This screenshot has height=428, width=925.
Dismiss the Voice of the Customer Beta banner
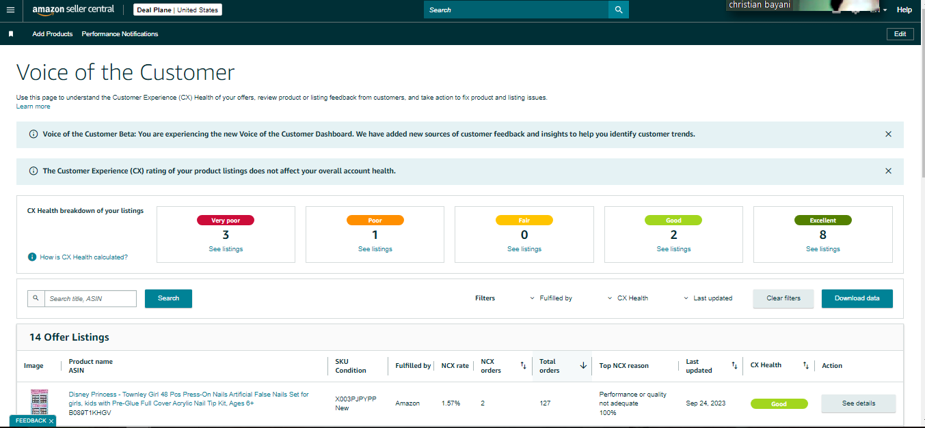[888, 134]
